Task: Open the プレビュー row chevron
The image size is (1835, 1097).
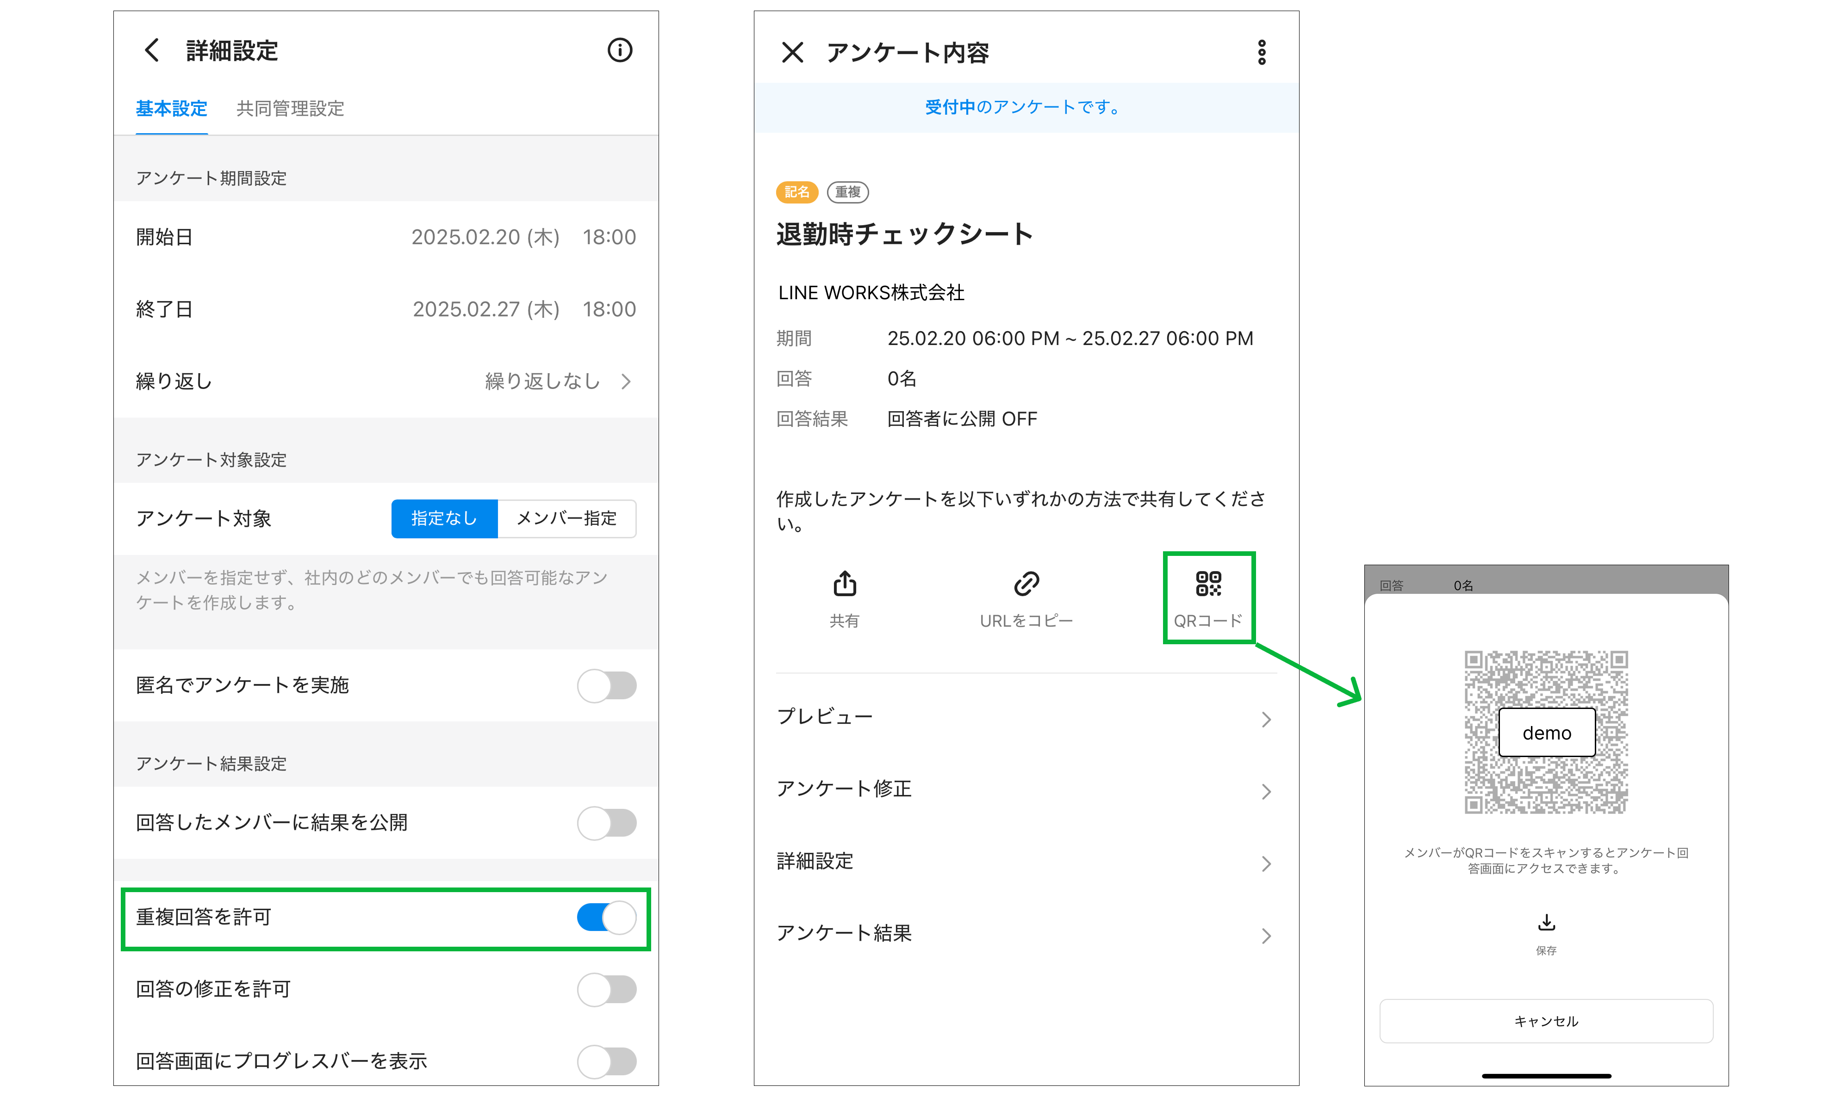Action: [1265, 719]
